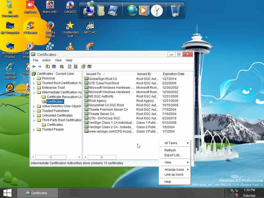Screen dimensions: 264x198
Task: Expand Trusted Root Certification Authorities node
Action: pos(34,83)
